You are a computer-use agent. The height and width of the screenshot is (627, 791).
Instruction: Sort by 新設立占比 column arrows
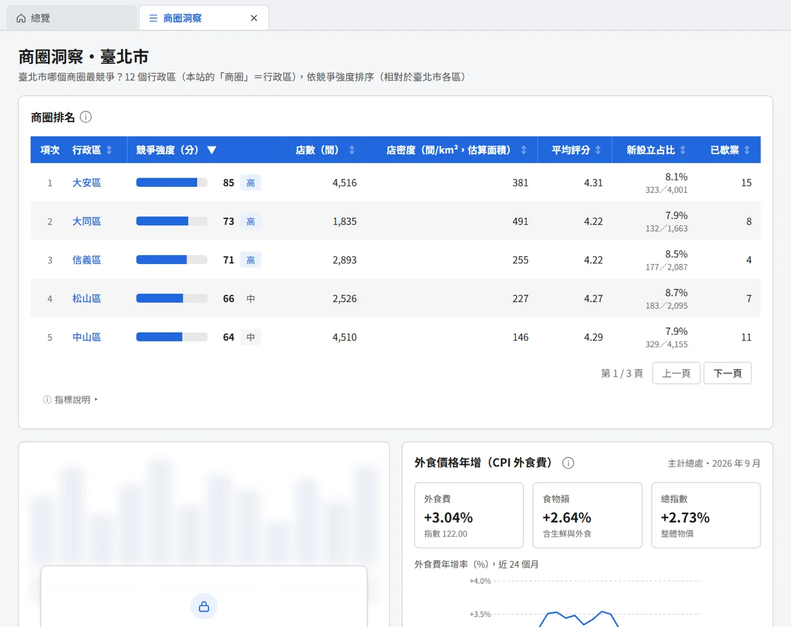pos(683,150)
